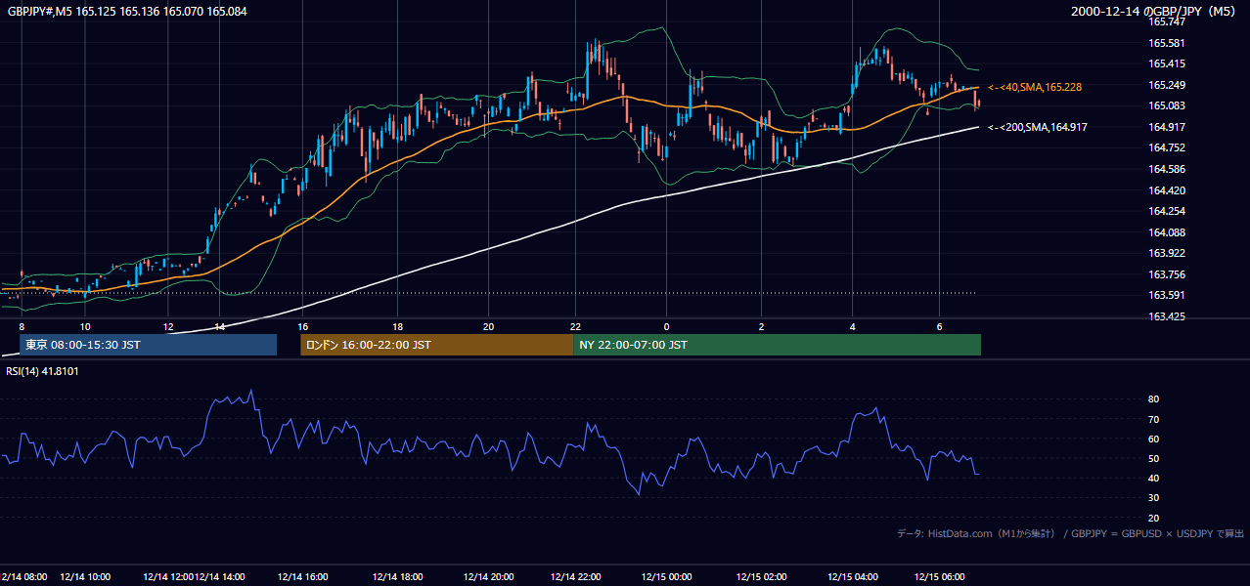Click the RSI(14) 41.8101 indicator label
Screen dimensions: 1250x586
[42, 371]
